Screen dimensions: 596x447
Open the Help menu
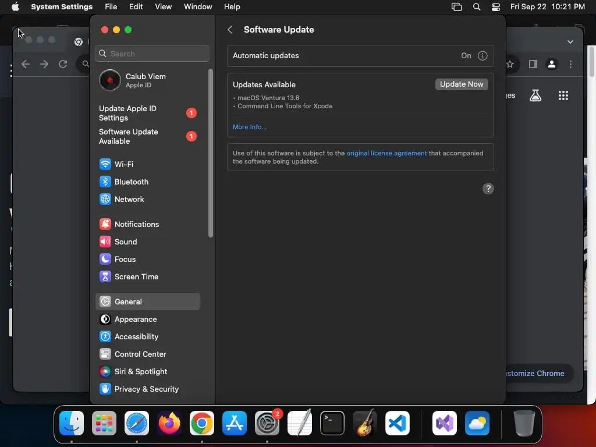(x=232, y=7)
